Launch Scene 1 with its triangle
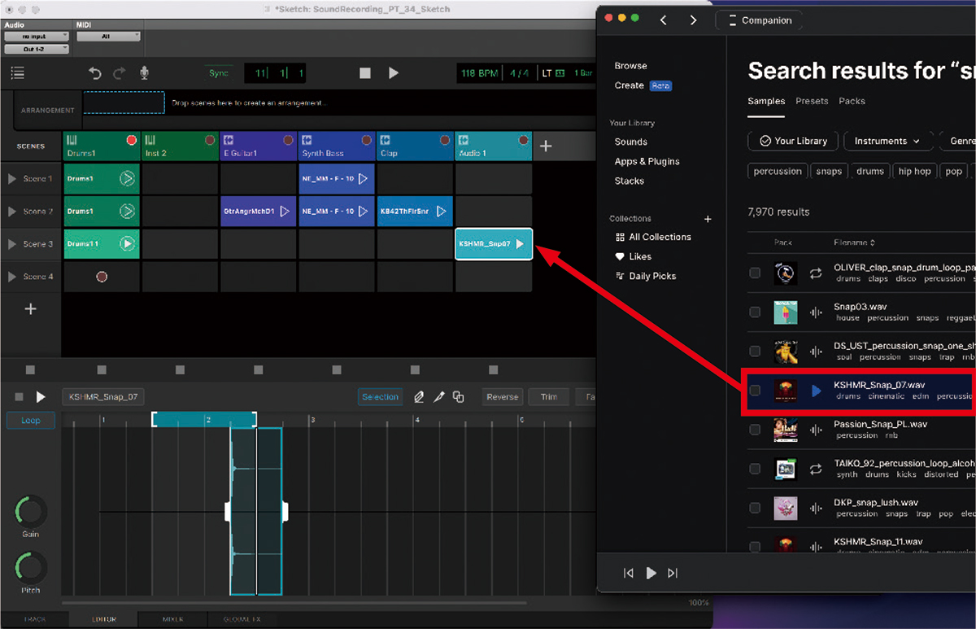976x629 pixels. (11, 178)
